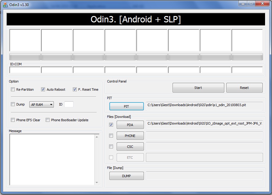272x195 pixels.
Task: Click the Odin3 app icon in title bar
Action: (5, 5)
